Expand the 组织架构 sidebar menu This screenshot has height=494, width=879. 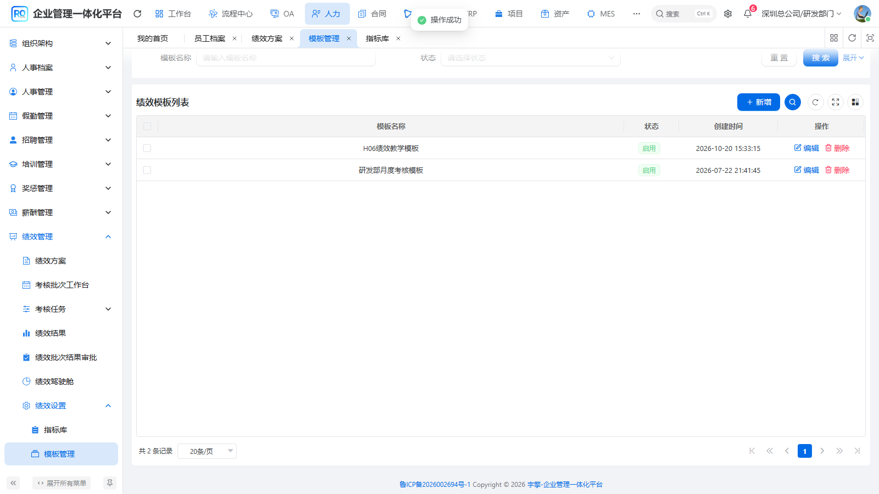(x=61, y=43)
